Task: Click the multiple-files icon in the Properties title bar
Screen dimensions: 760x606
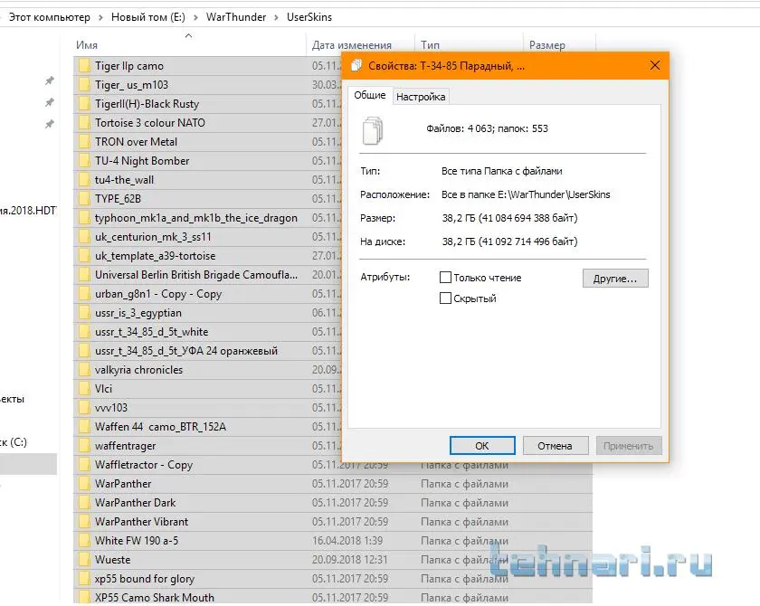Action: (x=356, y=65)
